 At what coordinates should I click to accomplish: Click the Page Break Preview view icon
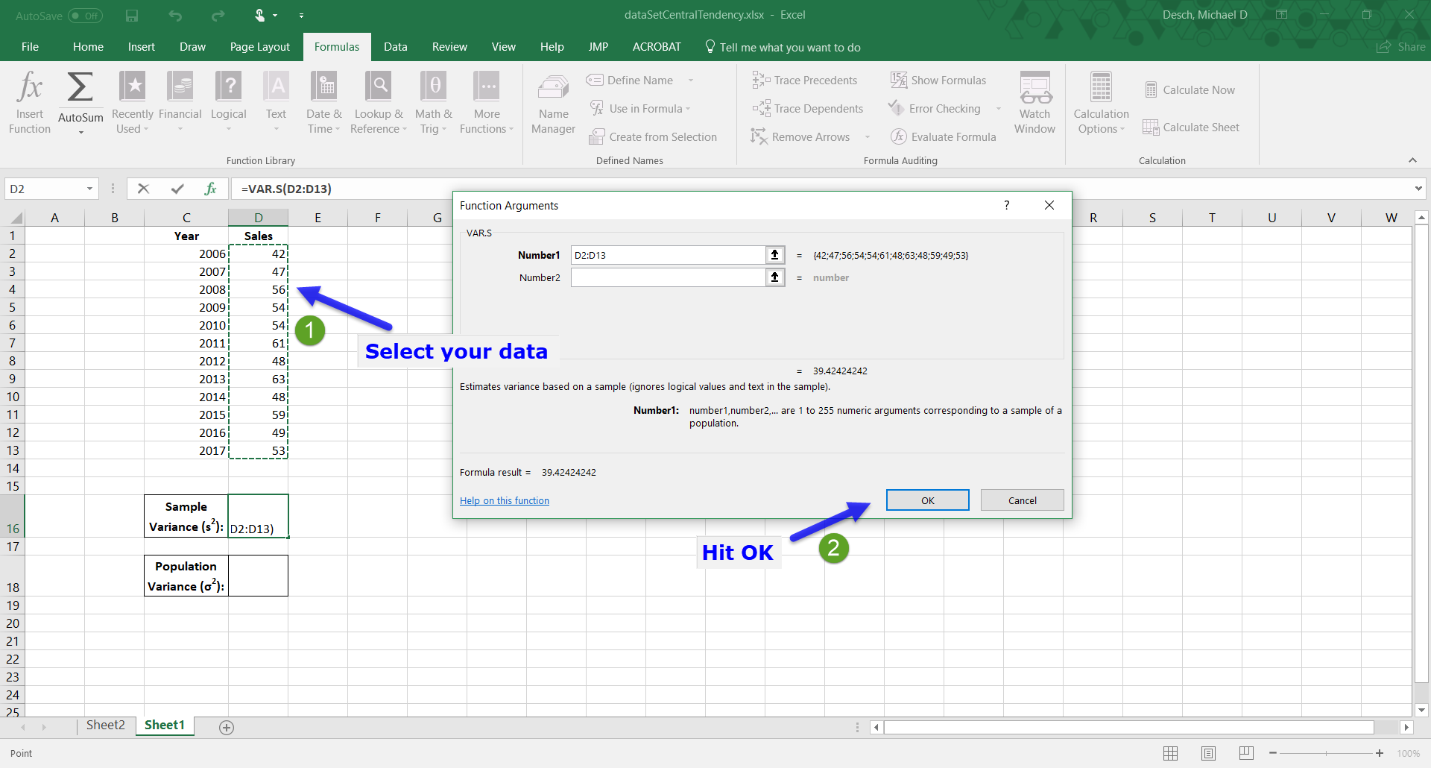coord(1246,753)
